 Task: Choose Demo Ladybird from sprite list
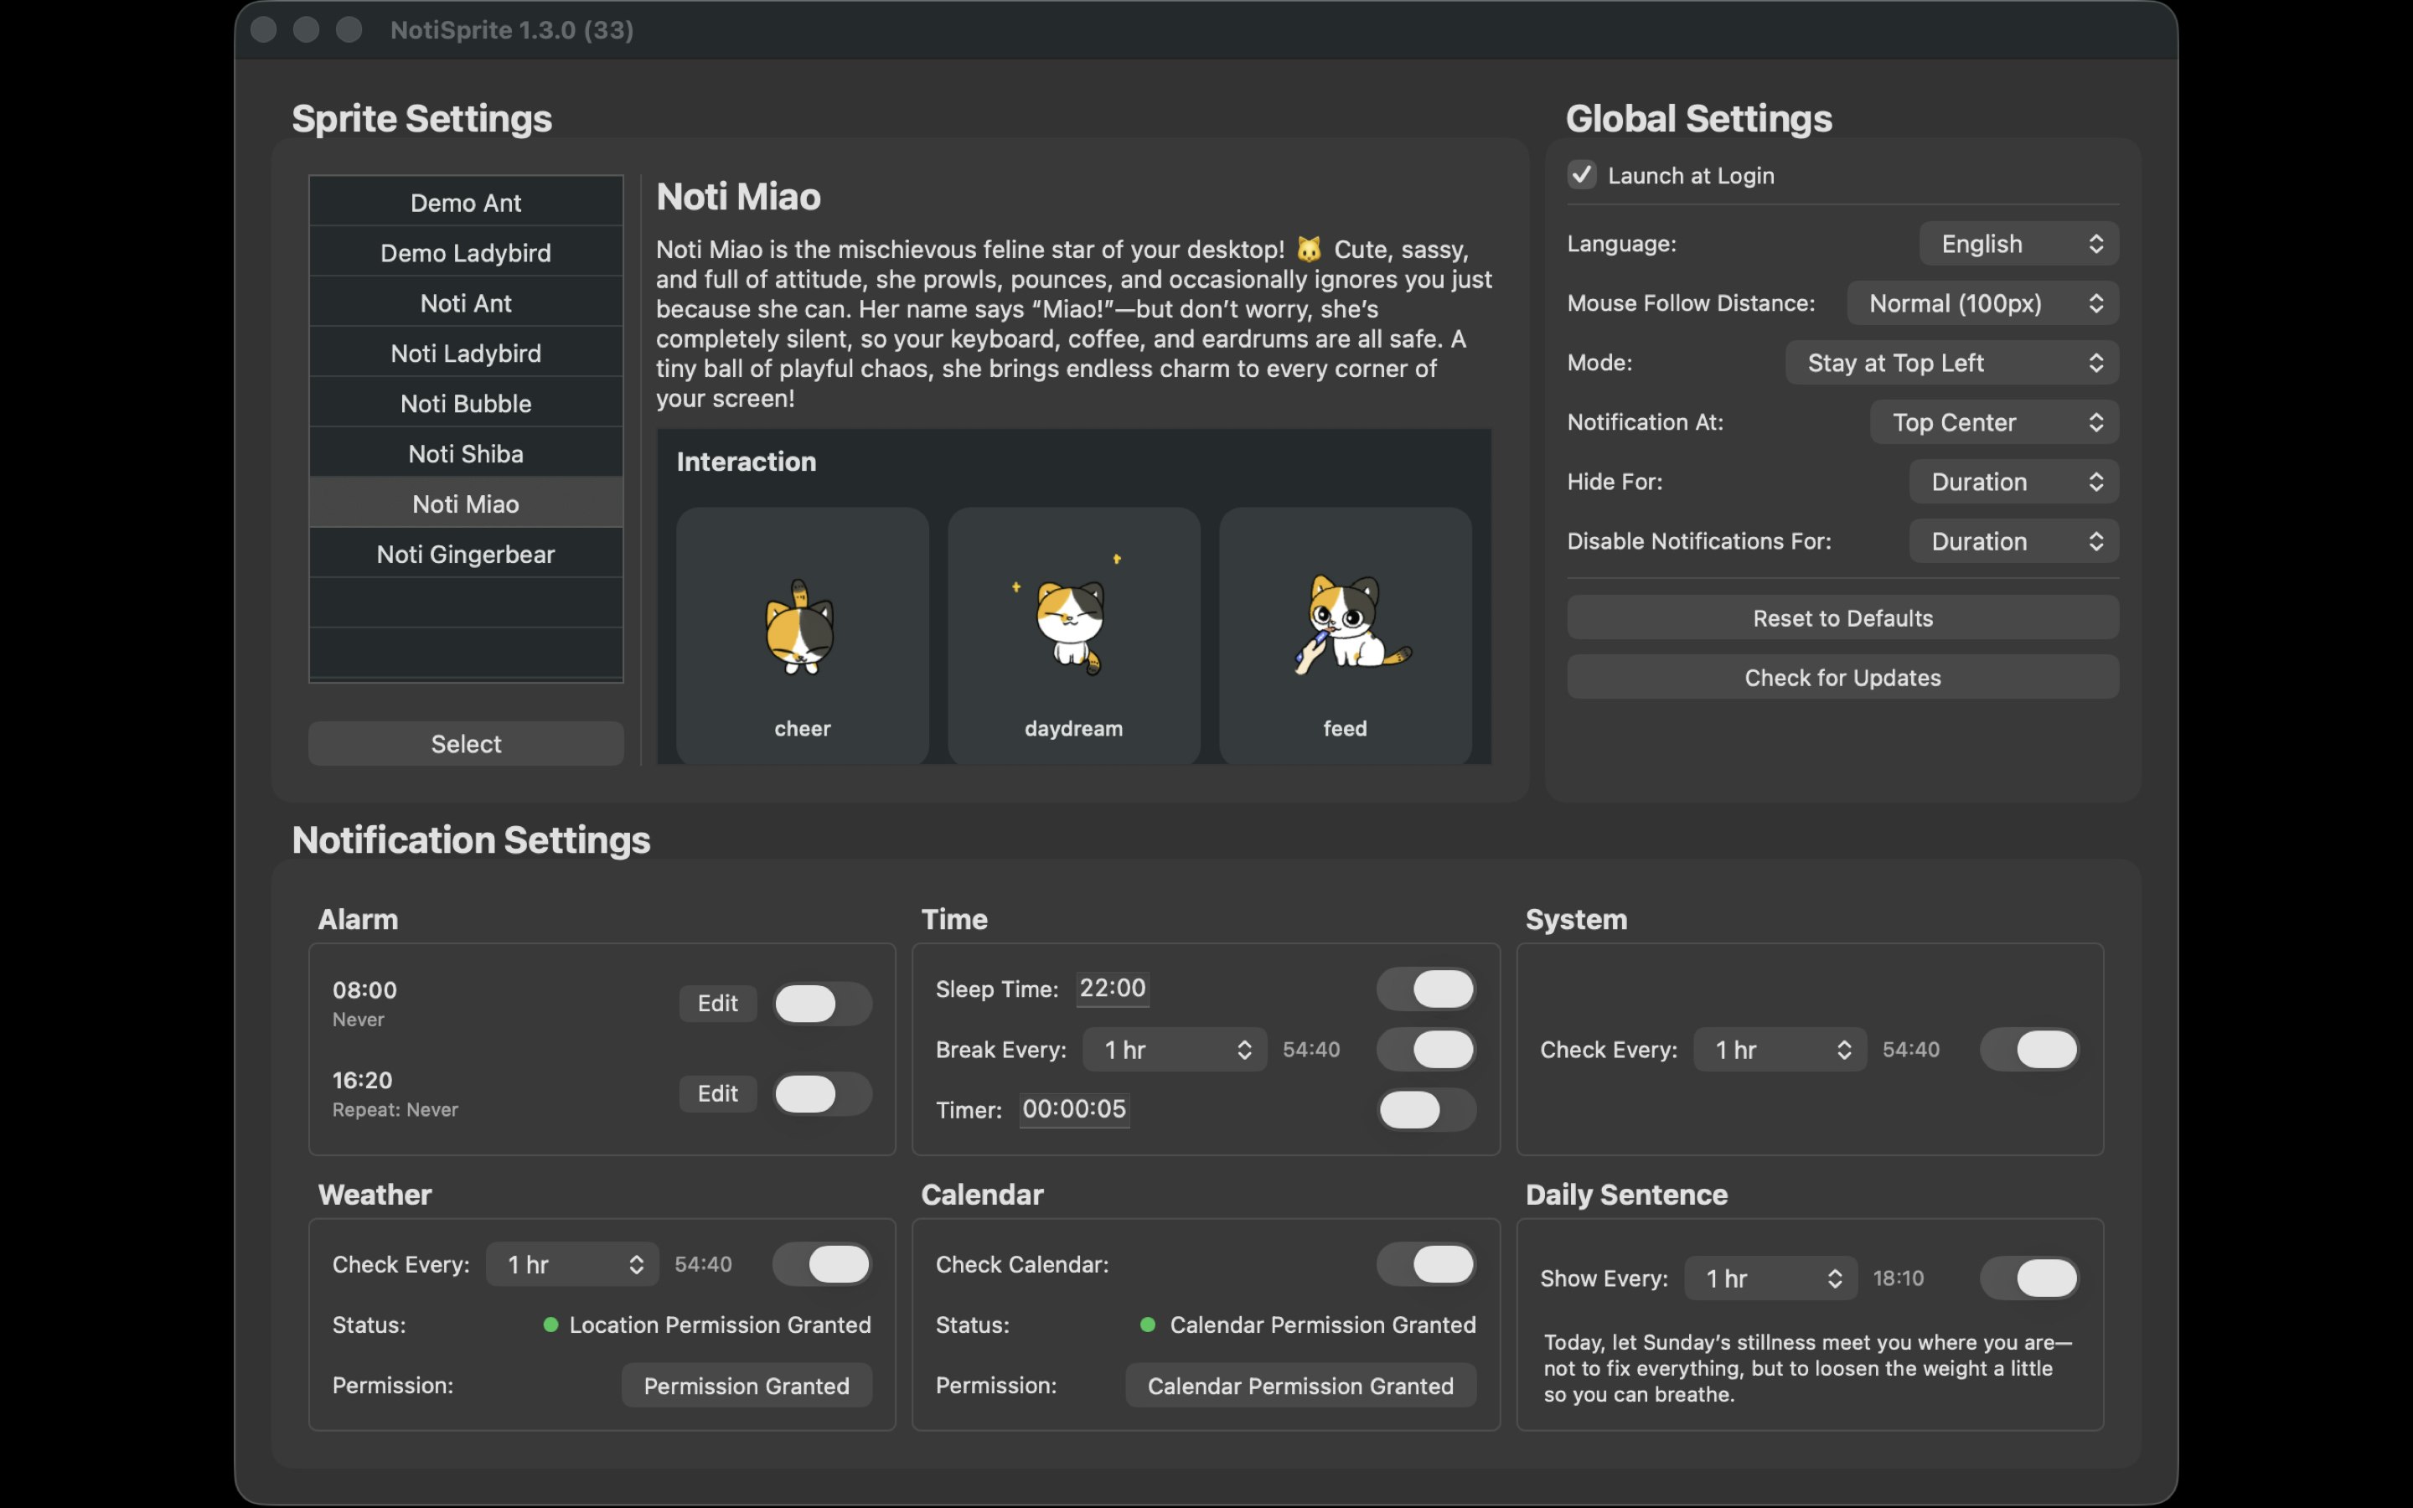point(466,253)
